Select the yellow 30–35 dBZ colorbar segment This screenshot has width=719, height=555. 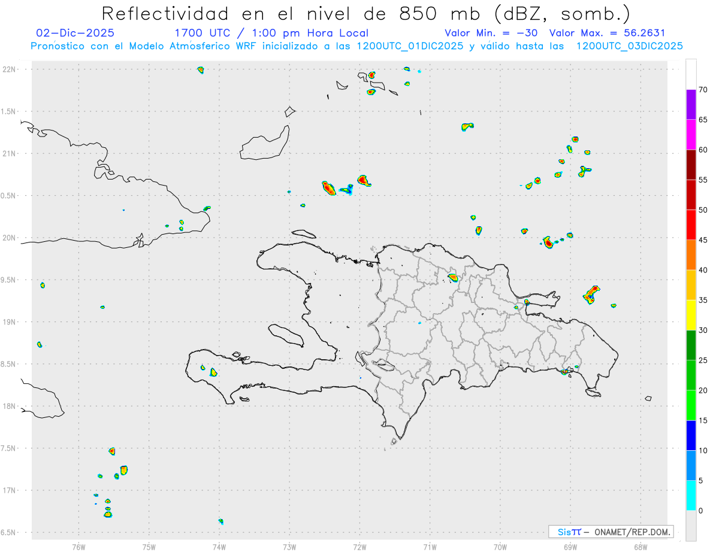point(691,315)
